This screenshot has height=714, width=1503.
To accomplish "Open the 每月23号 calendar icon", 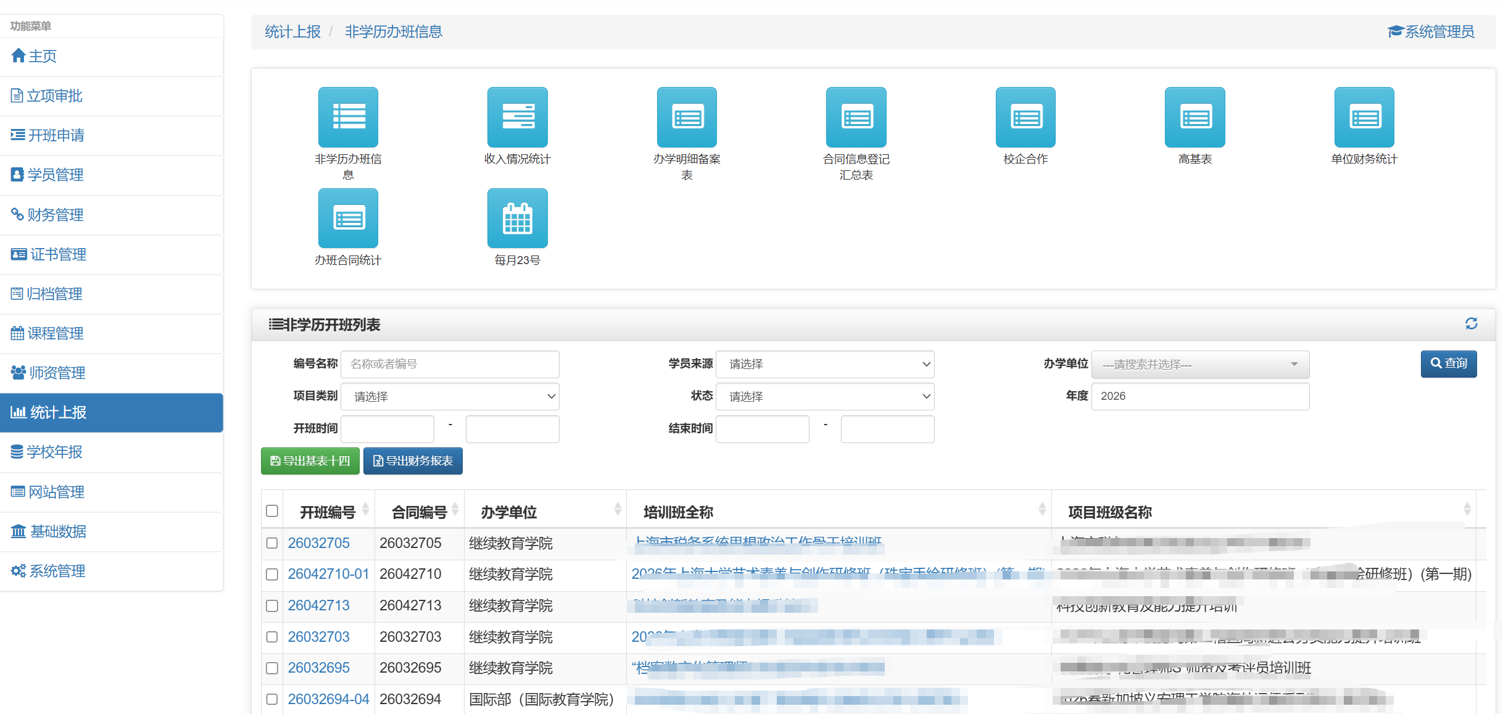I will pos(517,218).
